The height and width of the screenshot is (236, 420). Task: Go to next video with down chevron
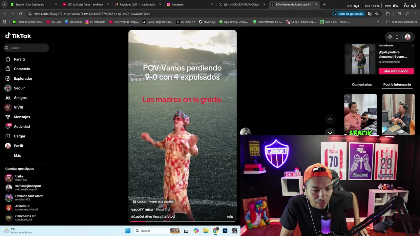(330, 133)
